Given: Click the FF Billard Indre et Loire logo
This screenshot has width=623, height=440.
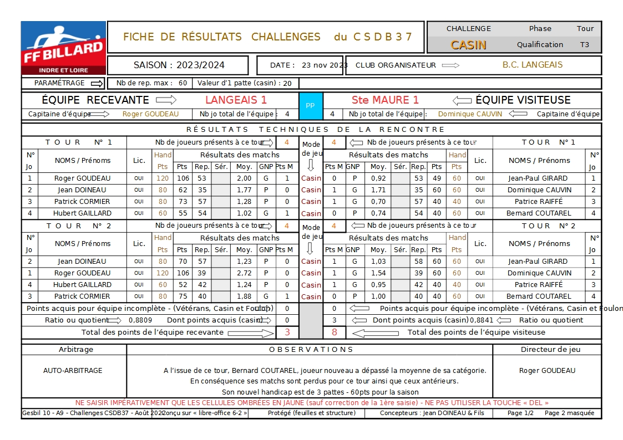Looking at the screenshot, I should pyautogui.click(x=64, y=48).
